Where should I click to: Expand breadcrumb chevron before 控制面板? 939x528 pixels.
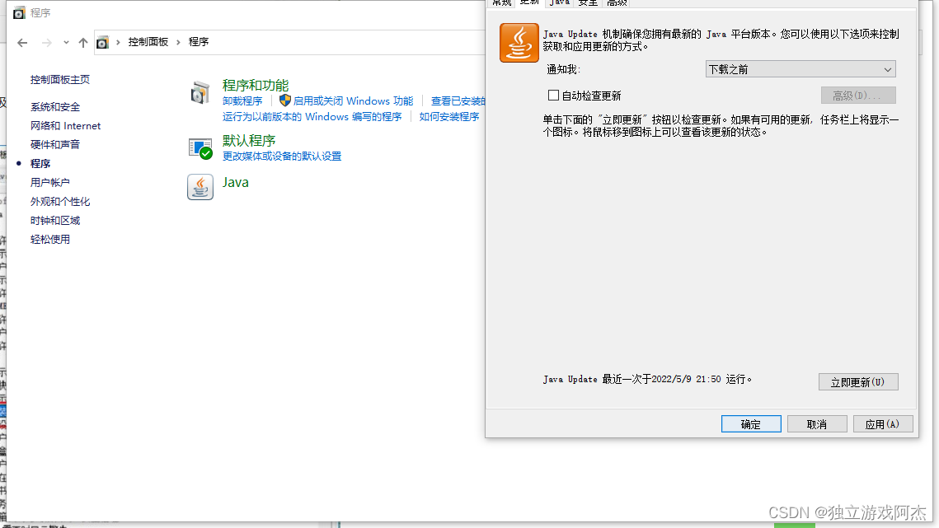tap(118, 42)
